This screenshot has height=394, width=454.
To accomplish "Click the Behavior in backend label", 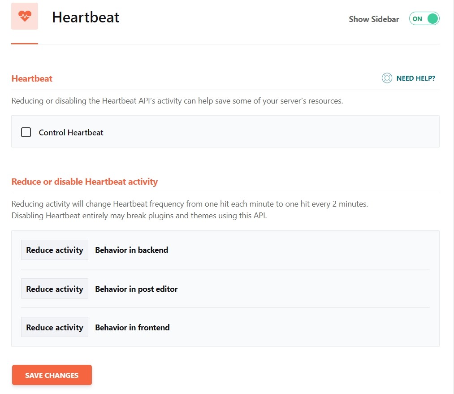I will point(131,250).
